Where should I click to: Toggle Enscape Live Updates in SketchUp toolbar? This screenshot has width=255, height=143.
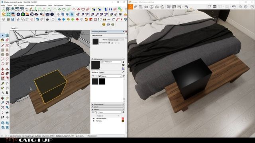8,14
